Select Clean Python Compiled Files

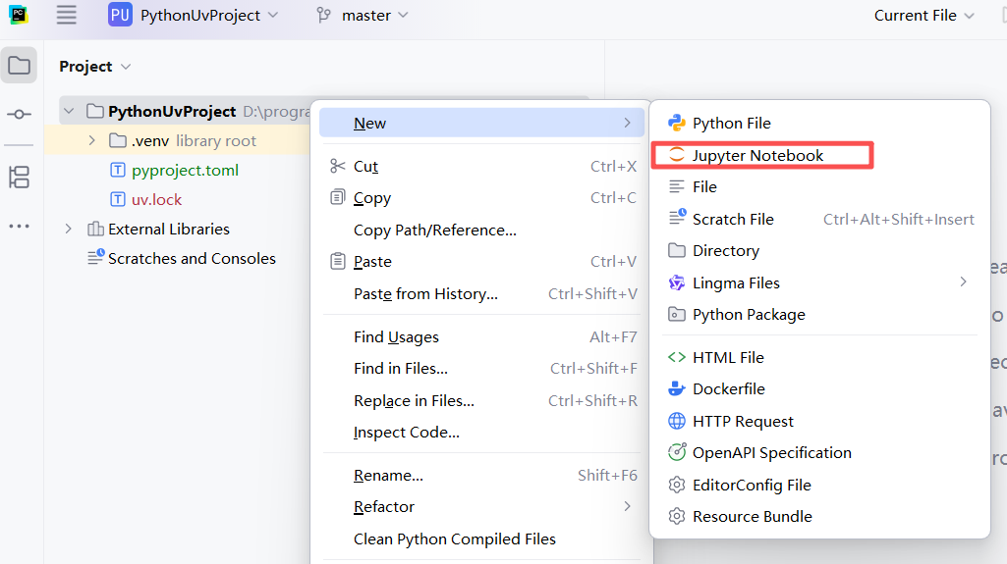point(481,538)
